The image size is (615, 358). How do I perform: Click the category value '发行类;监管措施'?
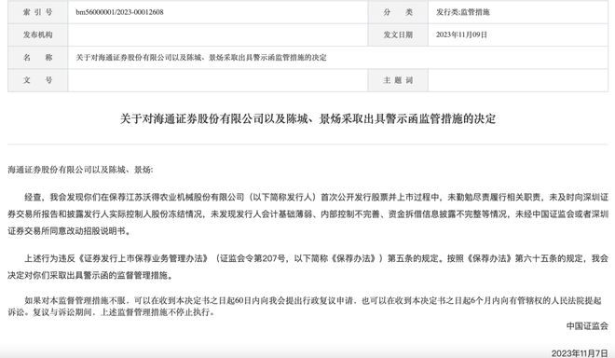point(463,12)
